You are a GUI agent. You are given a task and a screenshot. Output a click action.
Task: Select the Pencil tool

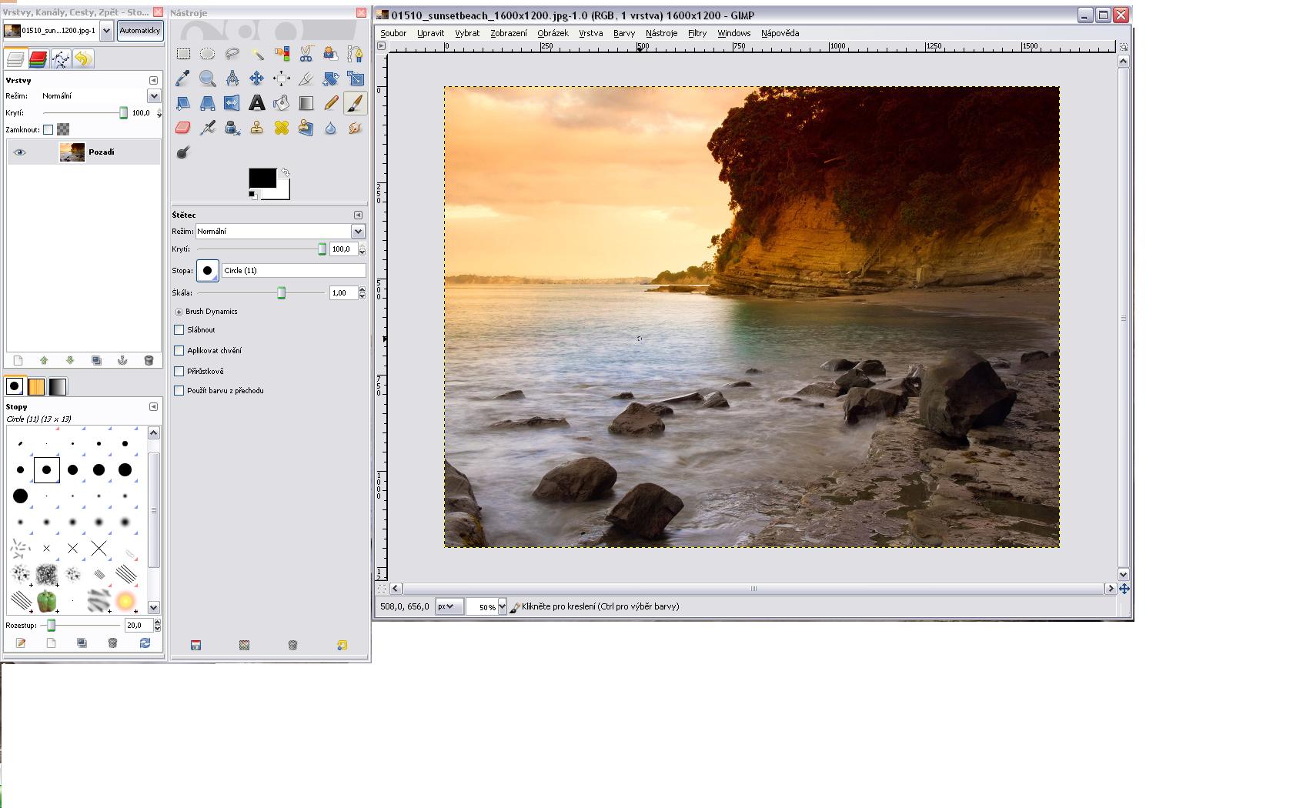331,103
